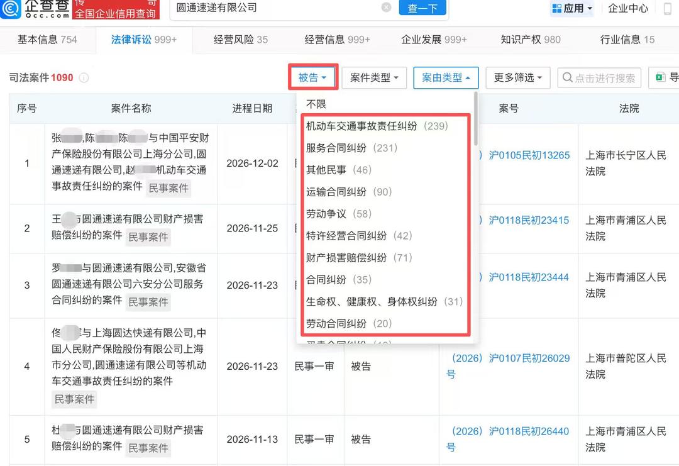The image size is (679, 466).
Task: Open case number 沪0118民初23444
Action: pos(529,277)
